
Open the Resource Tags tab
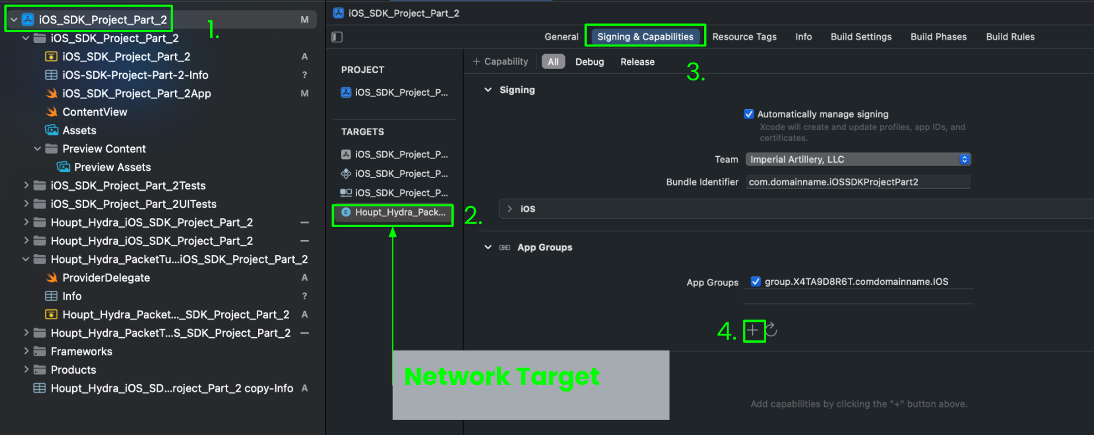coord(744,37)
